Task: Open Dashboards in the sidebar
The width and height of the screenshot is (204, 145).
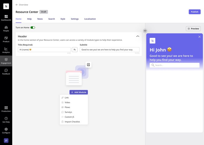Action: [6, 18]
